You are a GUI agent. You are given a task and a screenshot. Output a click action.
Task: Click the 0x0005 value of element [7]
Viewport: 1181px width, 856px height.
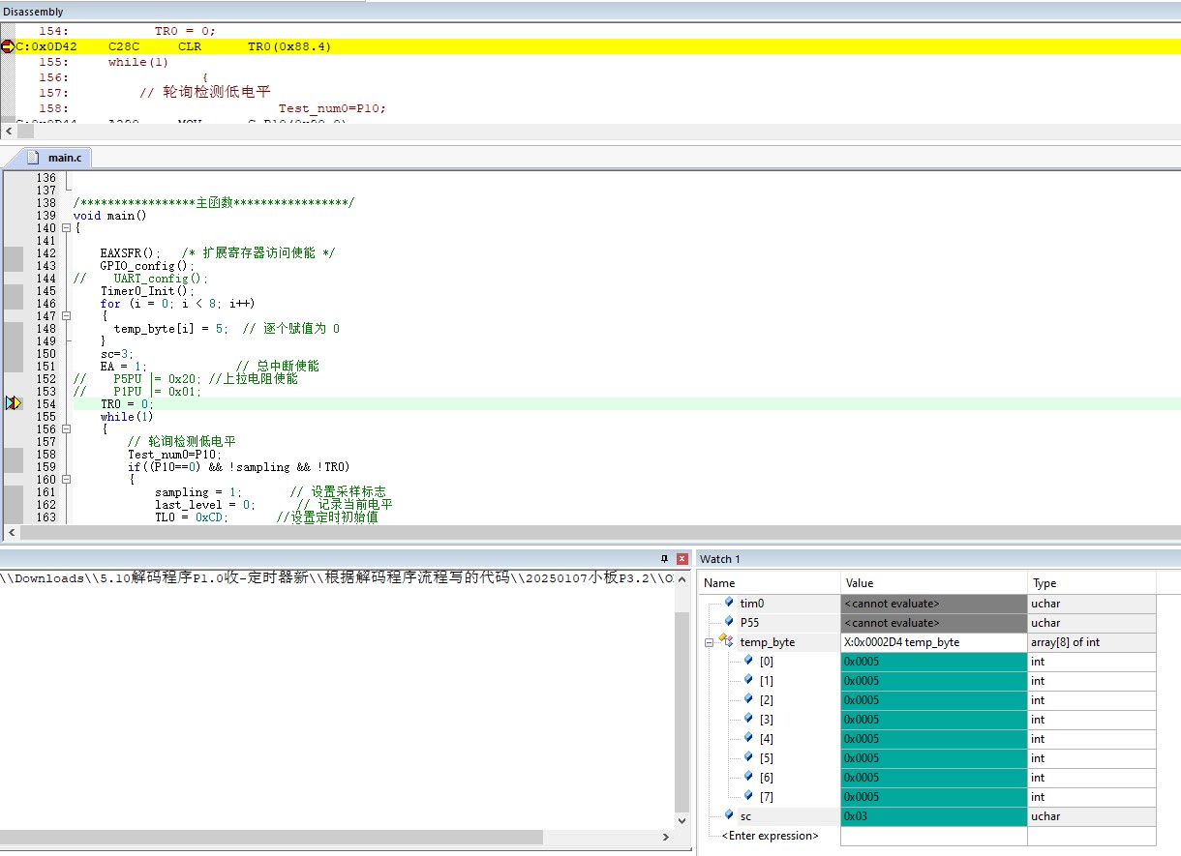pos(934,797)
